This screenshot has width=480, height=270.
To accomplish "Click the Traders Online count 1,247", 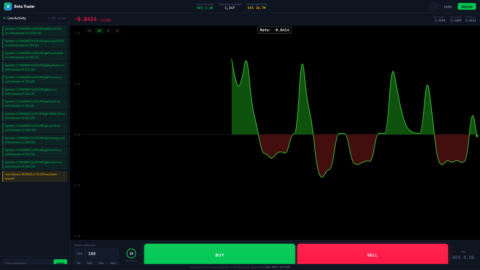I will 230,8.
